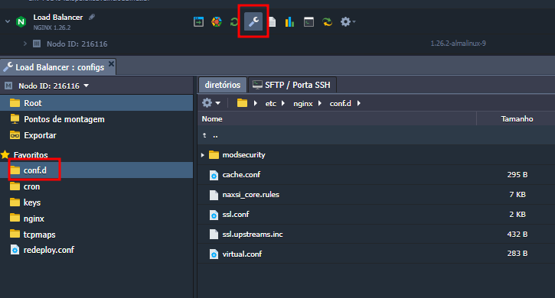Click the naxsi_core.rules file icon

214,195
